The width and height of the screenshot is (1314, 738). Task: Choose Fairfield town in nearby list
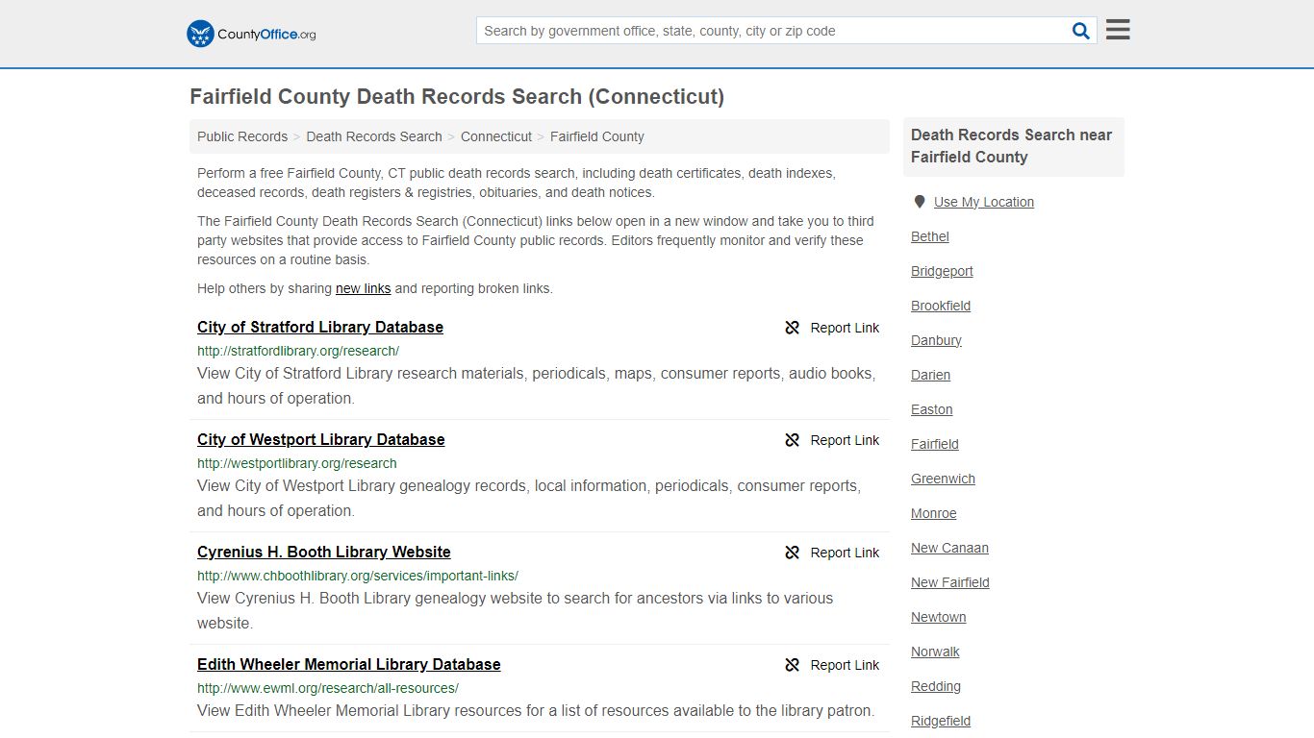point(935,444)
